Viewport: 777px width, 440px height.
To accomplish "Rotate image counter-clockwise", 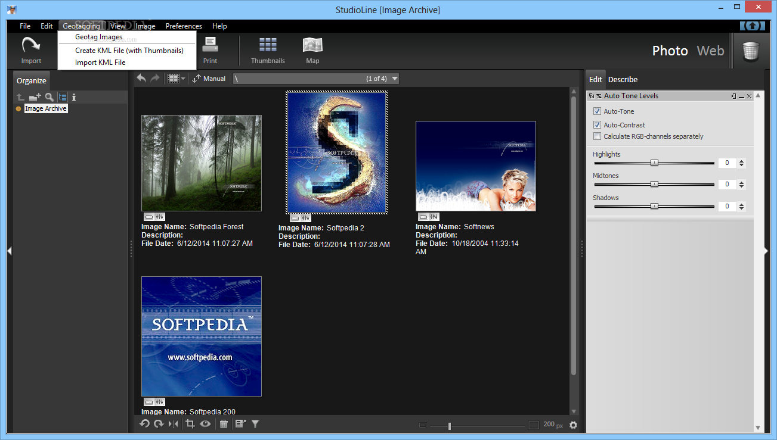I will [x=144, y=424].
